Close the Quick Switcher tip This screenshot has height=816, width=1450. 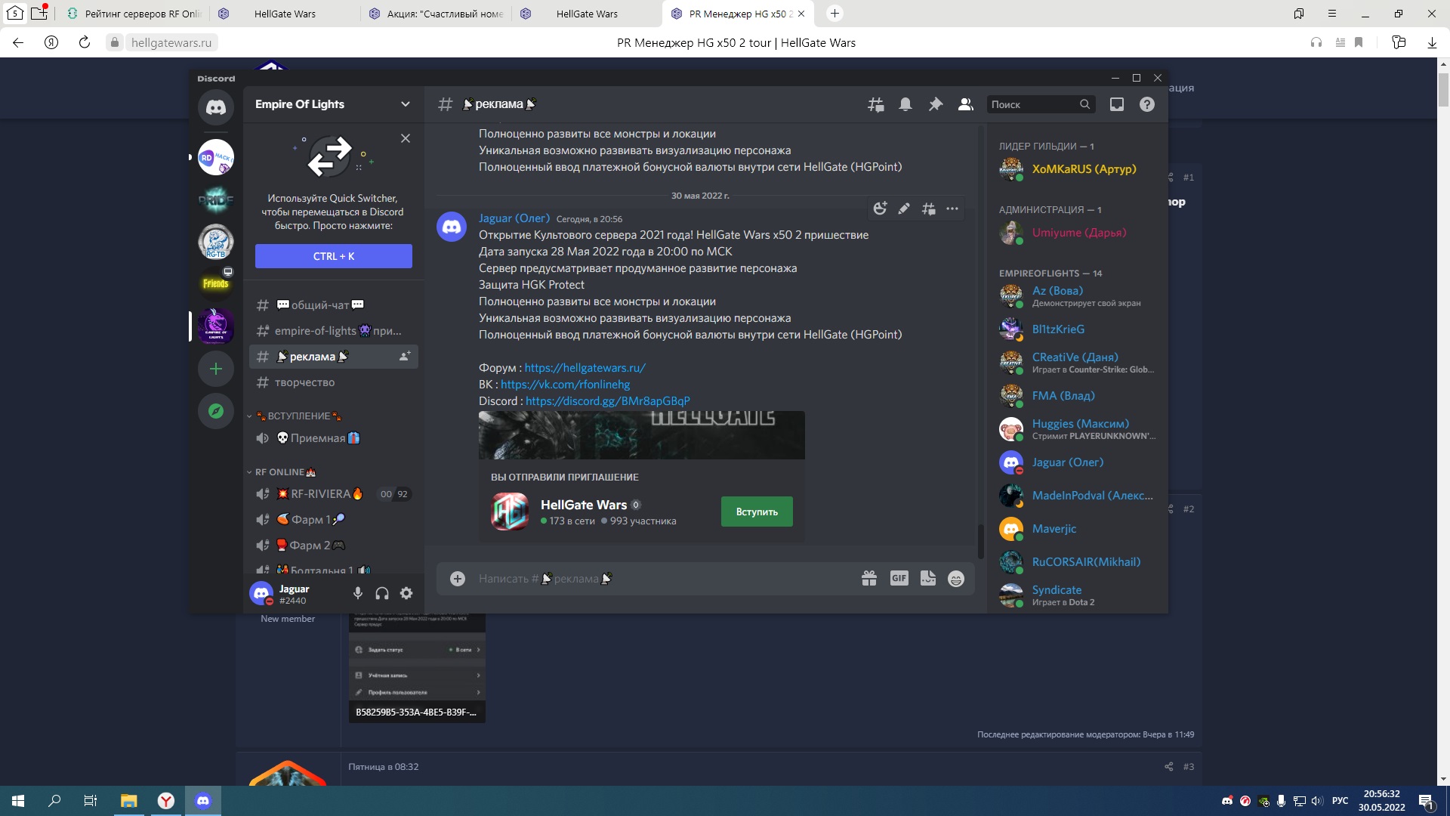point(406,138)
